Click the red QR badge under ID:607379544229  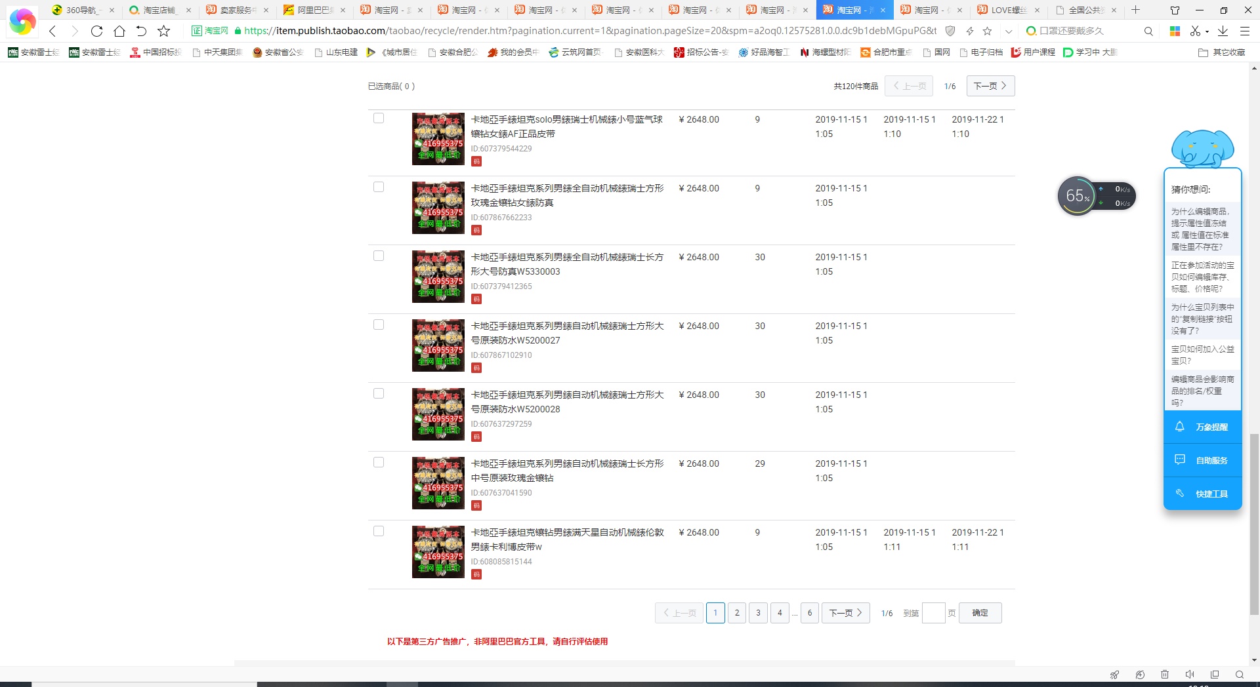[476, 161]
